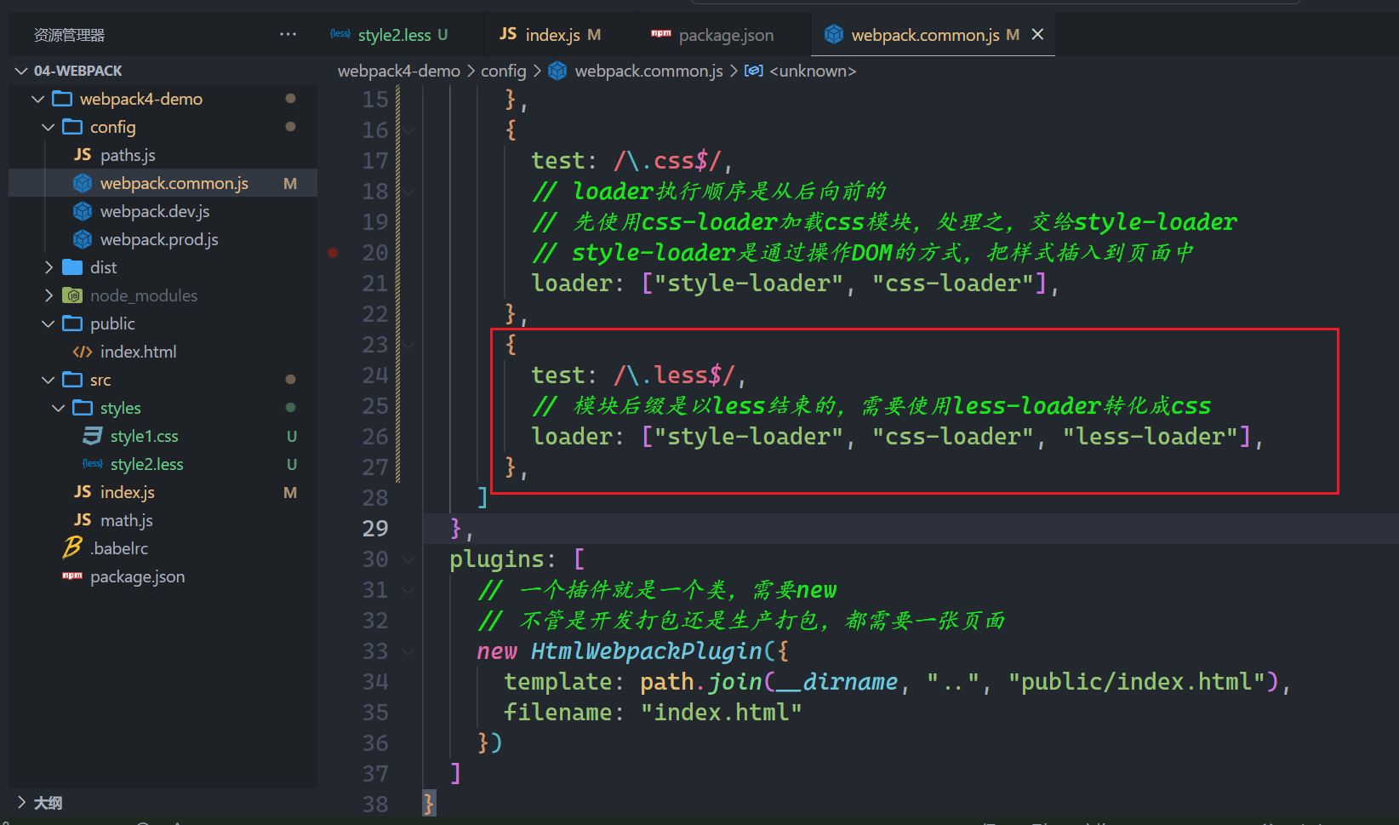Click the webpack.common.js breadcrumb
The image size is (1399, 825).
pyautogui.click(x=649, y=71)
